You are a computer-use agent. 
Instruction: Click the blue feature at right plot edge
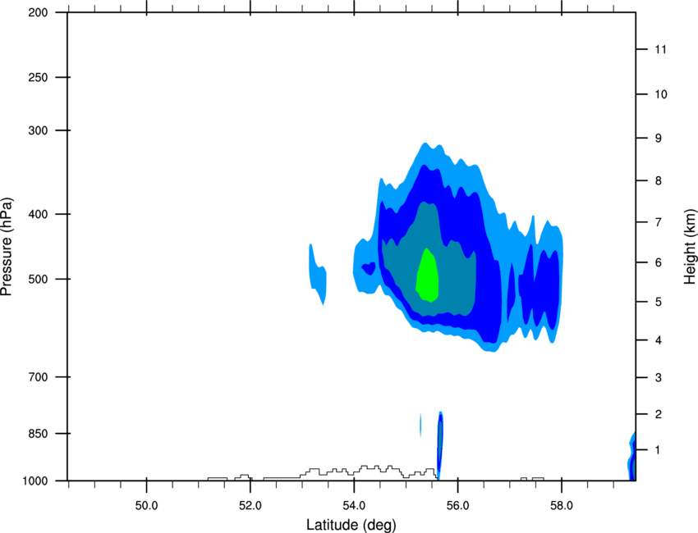(632, 456)
